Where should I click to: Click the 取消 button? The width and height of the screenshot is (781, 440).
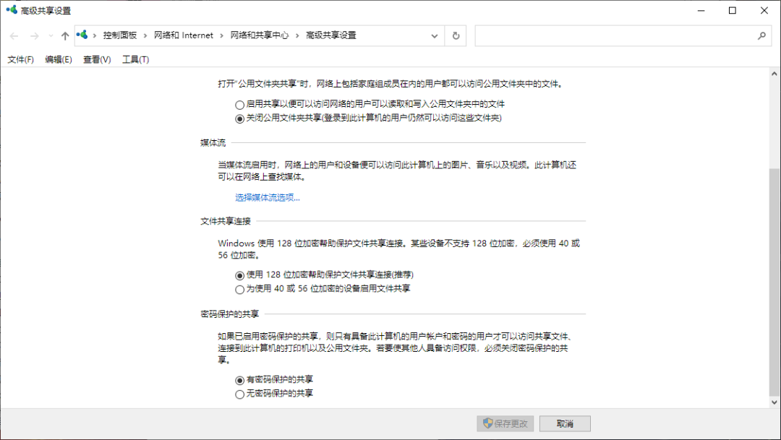tap(565, 423)
